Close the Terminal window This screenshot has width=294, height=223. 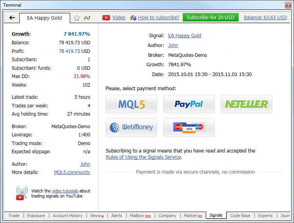point(288,5)
